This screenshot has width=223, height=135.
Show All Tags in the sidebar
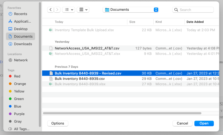[x=21, y=129]
